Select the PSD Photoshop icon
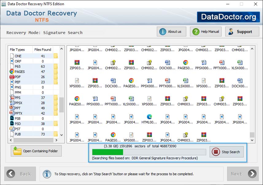Screen dimensions: 263x185 pyautogui.click(x=12, y=123)
